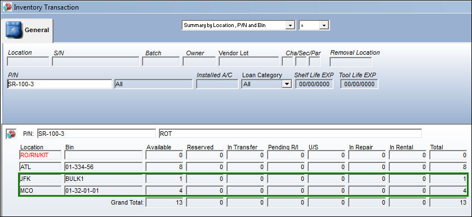Screen dimensions: 472x217
Task: Select the MCO location cell
Action: point(40,191)
